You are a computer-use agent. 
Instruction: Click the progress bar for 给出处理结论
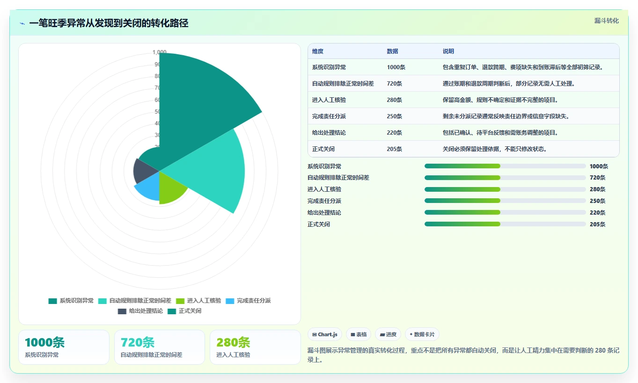click(x=505, y=212)
